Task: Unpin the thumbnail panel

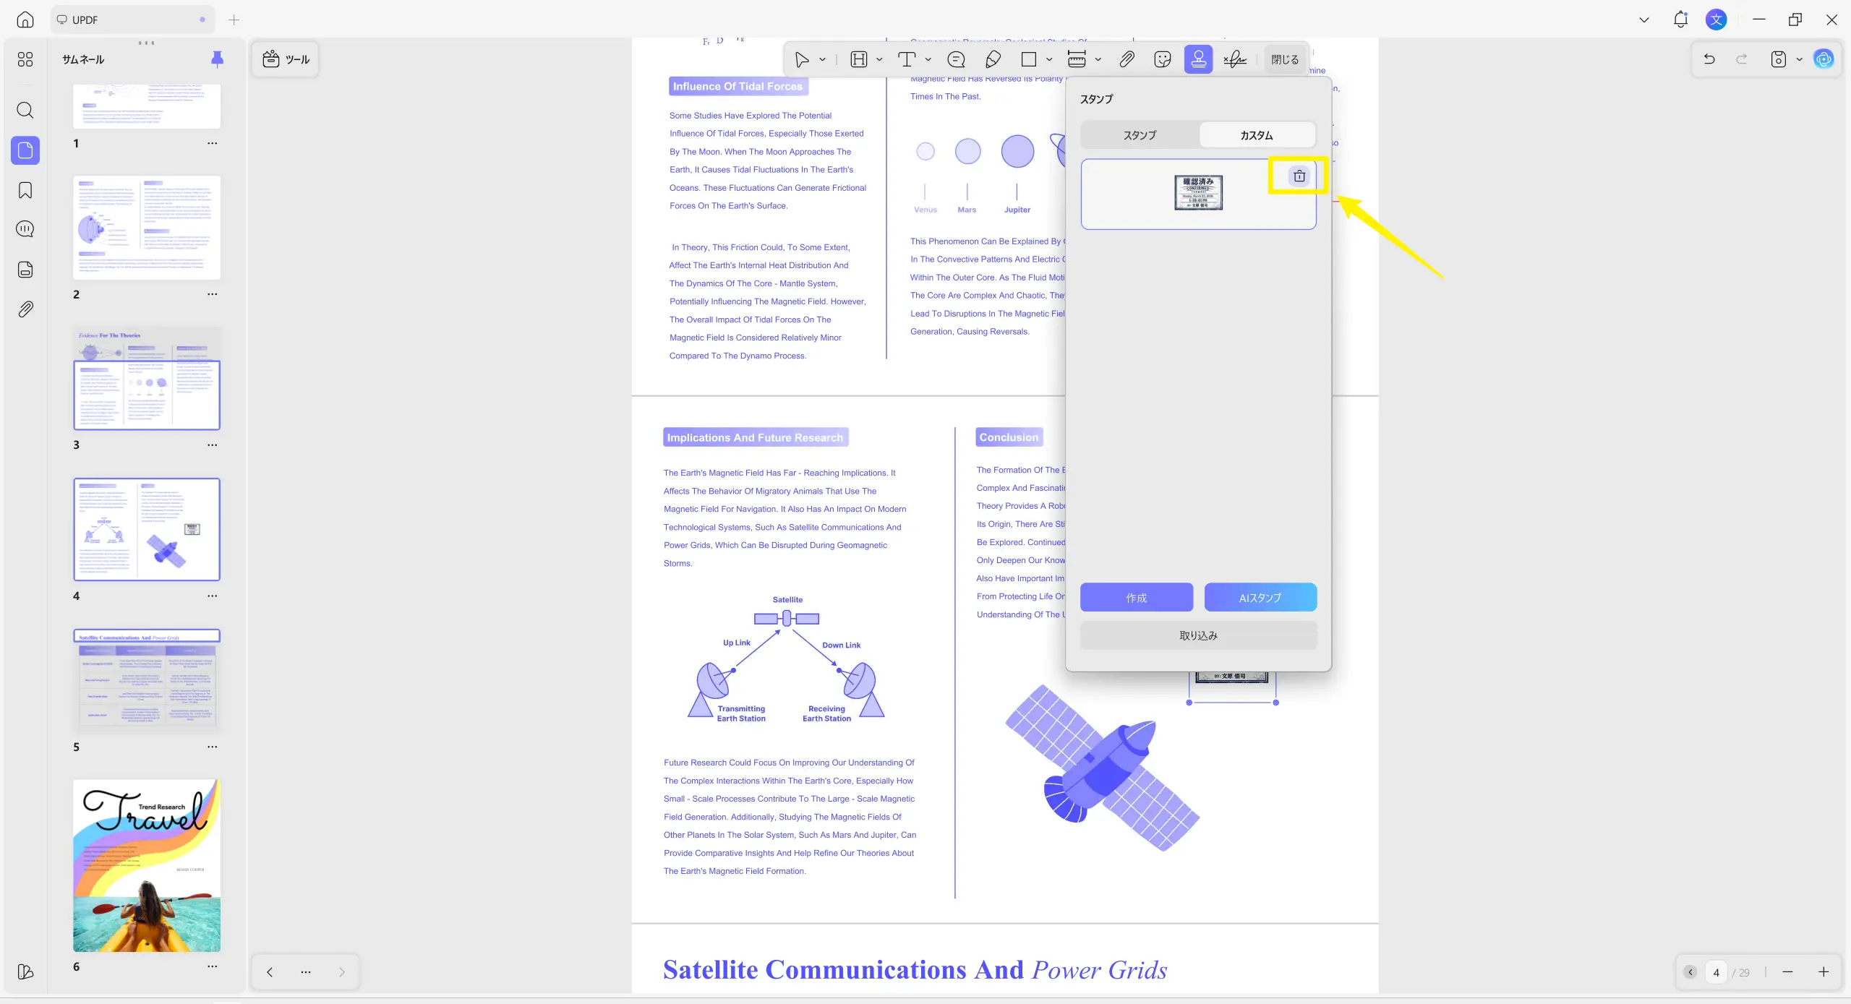Action: coord(217,59)
